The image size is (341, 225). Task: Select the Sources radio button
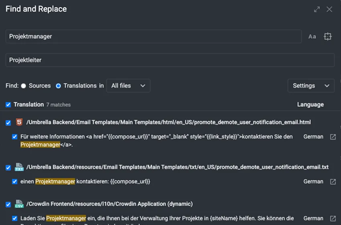pos(23,86)
